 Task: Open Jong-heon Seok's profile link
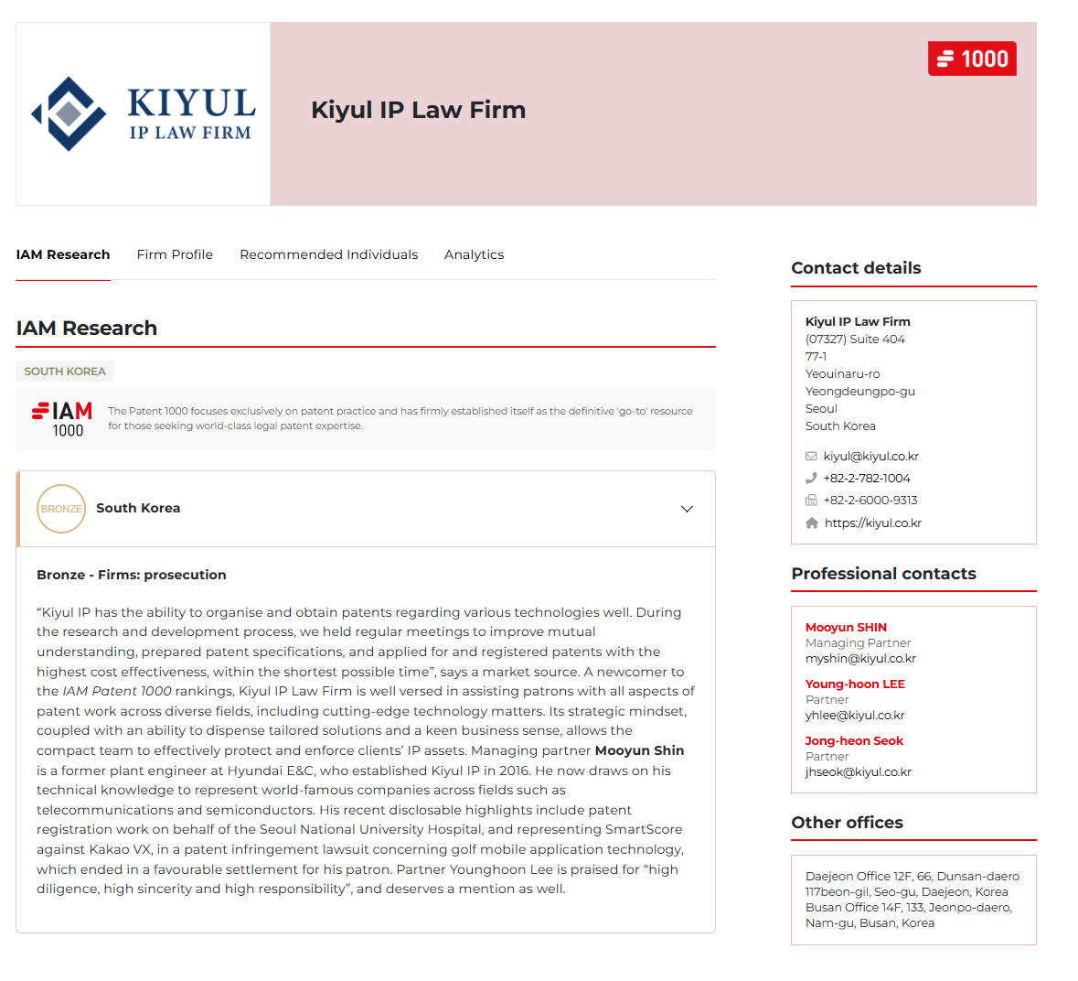tap(854, 741)
